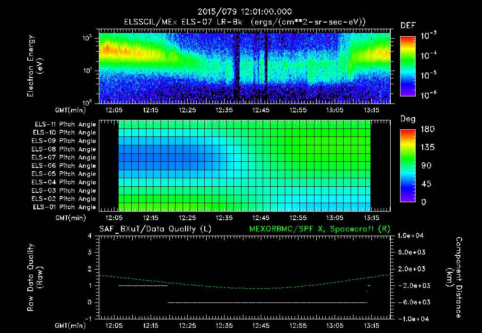Image resolution: width=482 pixels, height=333 pixels.
Task: Select the ELS-02 Pitch Angle row label
Action: tap(64, 199)
